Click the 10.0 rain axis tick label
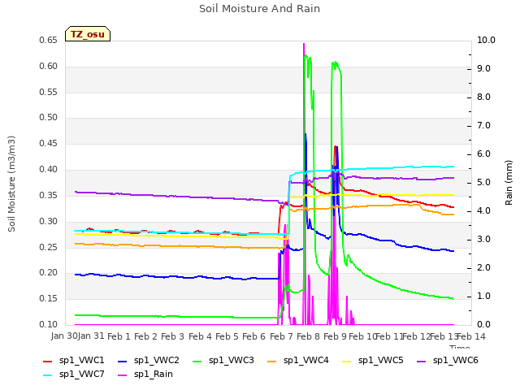 tap(486, 40)
